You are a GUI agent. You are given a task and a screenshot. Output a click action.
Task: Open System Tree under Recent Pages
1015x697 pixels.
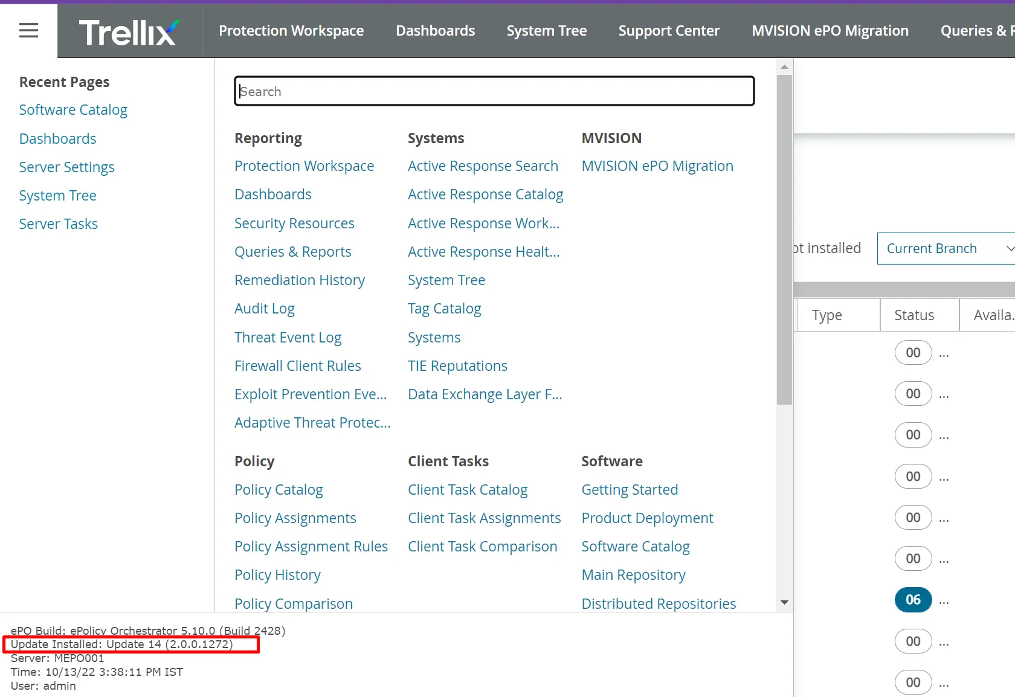[57, 196]
